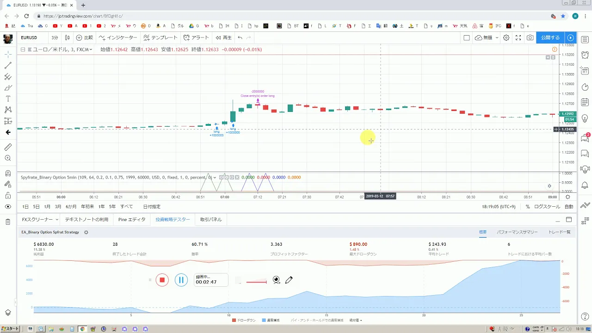Image resolution: width=592 pixels, height=333 pixels.
Task: Stop the screen recording red button
Action: point(162,280)
